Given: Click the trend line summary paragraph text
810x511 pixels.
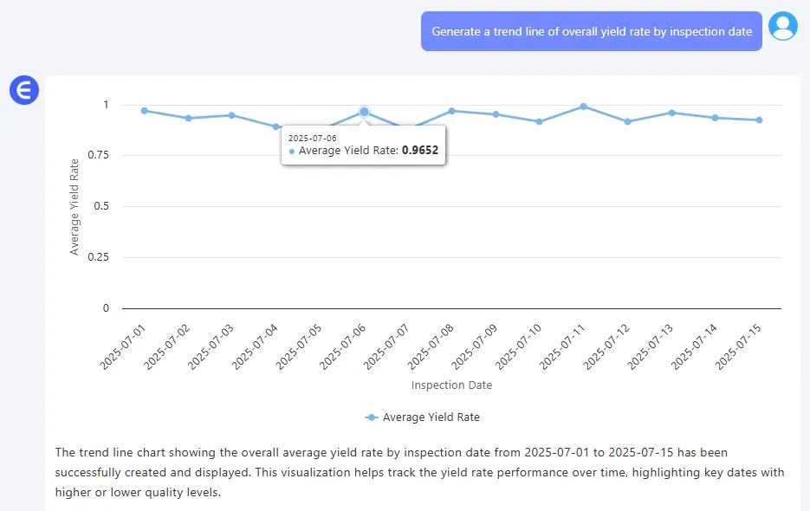Looking at the screenshot, I should pos(420,472).
